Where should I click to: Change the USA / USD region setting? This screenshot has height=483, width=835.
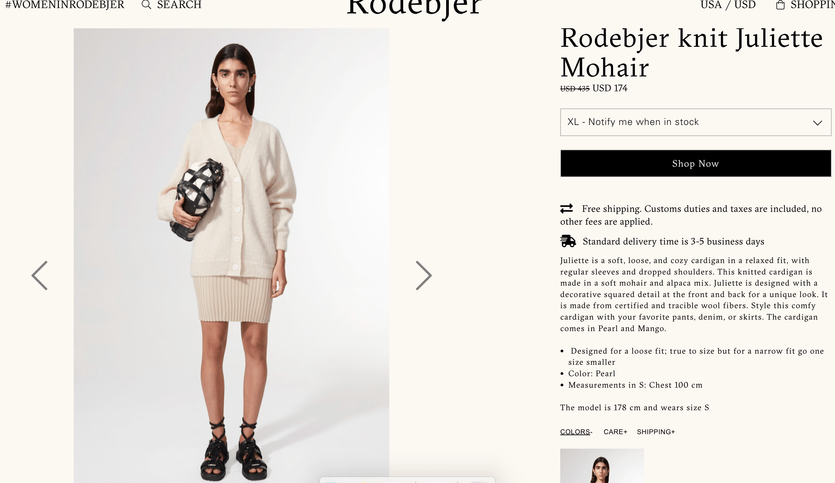(x=728, y=5)
